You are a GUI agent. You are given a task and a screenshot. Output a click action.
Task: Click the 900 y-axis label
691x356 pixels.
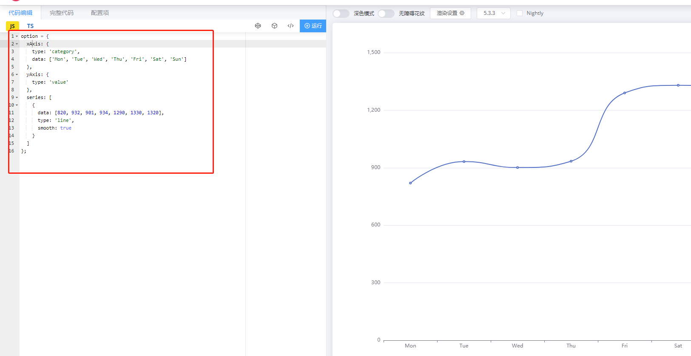(376, 167)
